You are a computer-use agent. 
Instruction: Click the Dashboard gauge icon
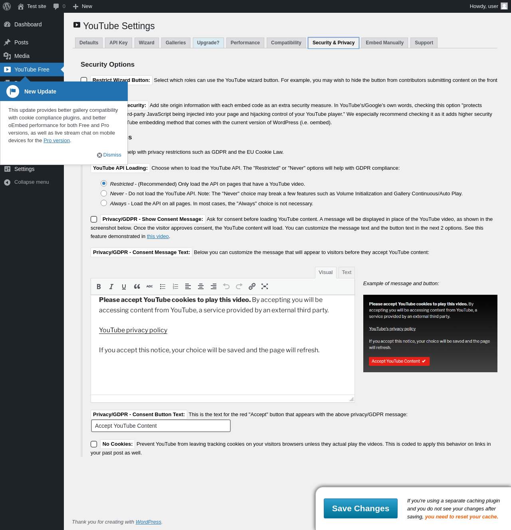[7, 24]
